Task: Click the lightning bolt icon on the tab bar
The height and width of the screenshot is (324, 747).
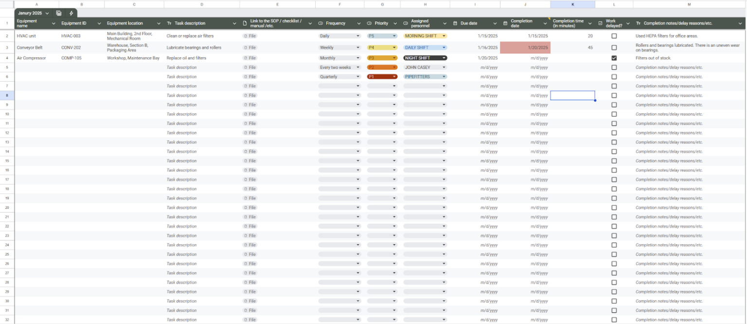Action: 71,13
